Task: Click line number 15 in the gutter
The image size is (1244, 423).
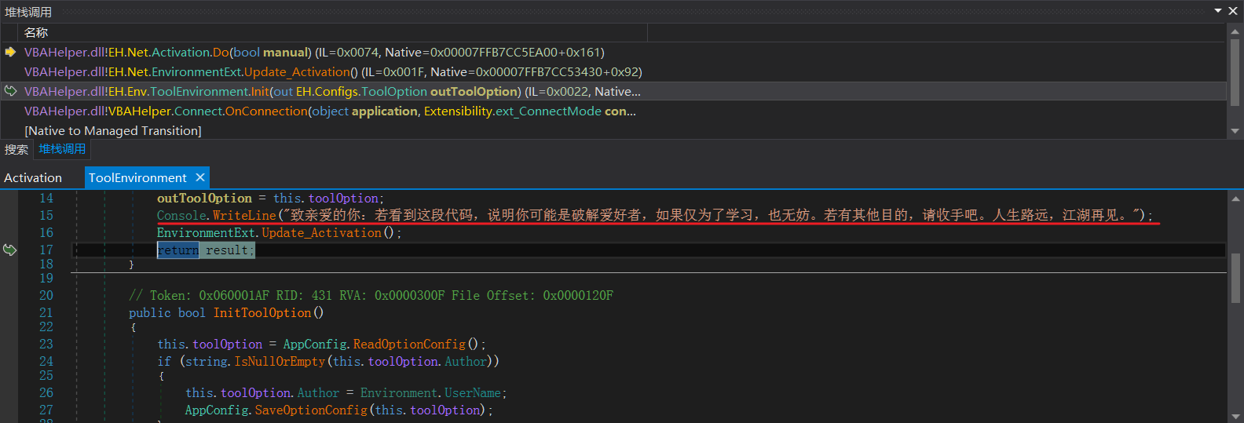Action: (46, 215)
